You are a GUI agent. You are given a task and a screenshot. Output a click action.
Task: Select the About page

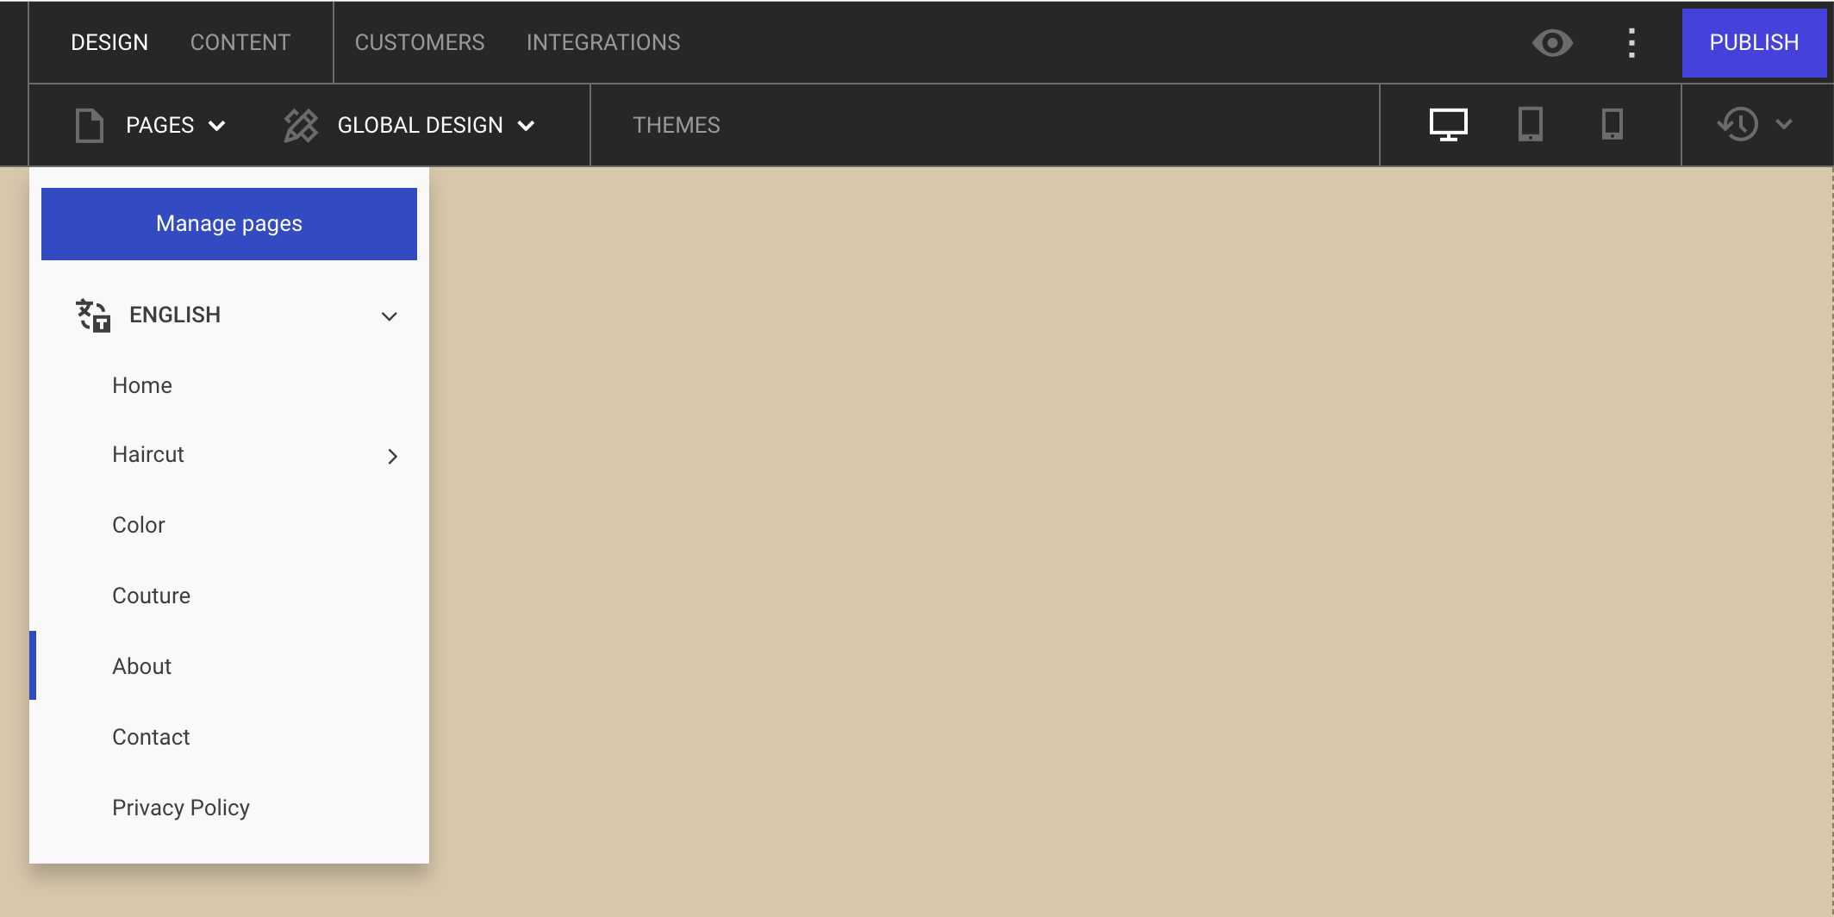[x=229, y=666]
